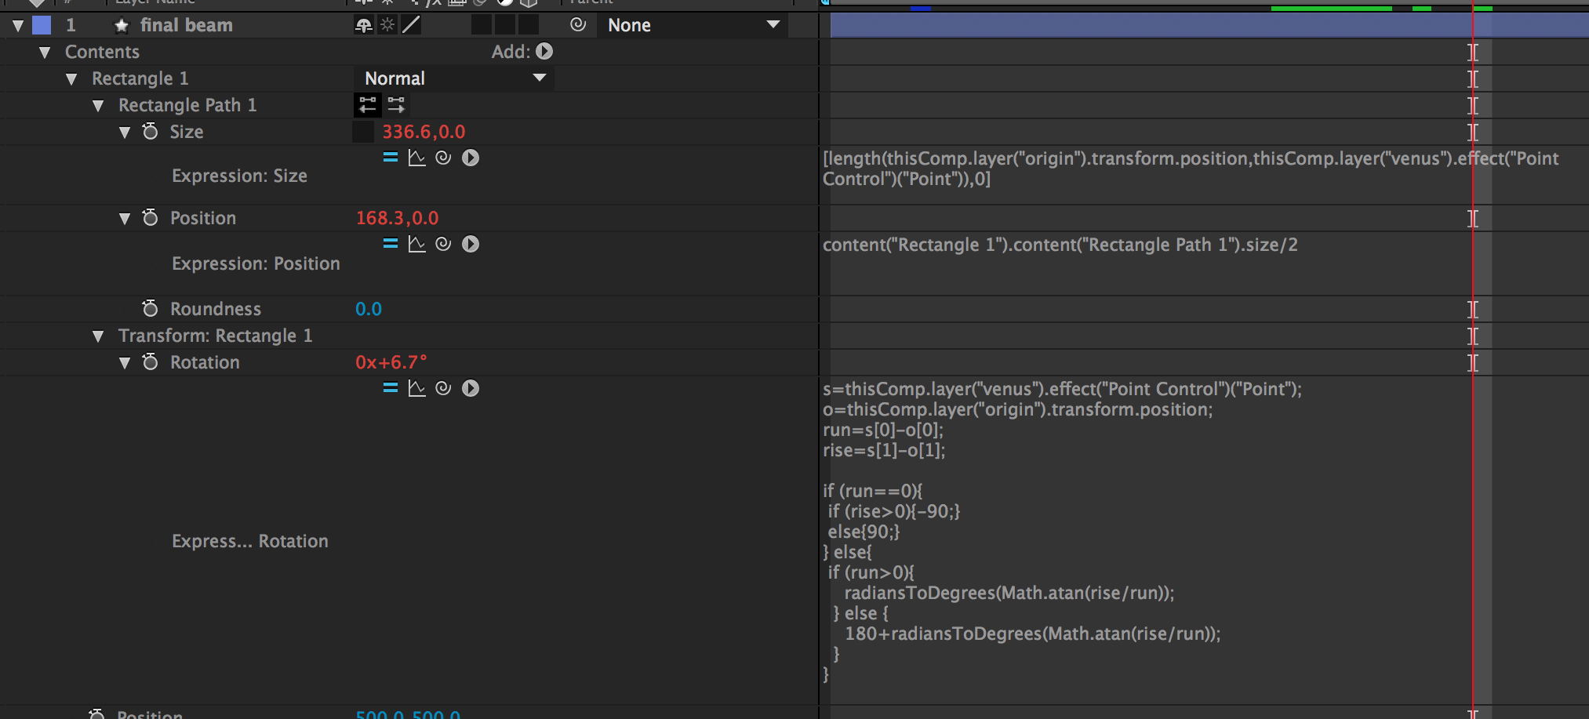Image resolution: width=1589 pixels, height=719 pixels.
Task: Toggle constrain proportions box beside Size value
Action: coord(363,132)
